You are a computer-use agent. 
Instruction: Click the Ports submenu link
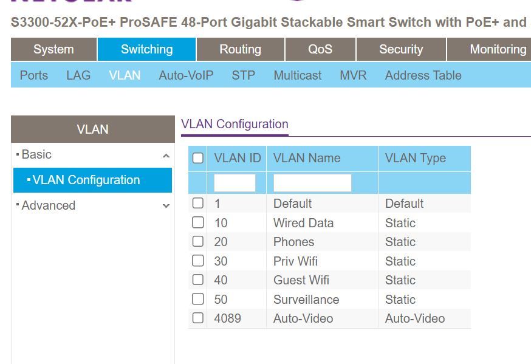pyautogui.click(x=34, y=75)
